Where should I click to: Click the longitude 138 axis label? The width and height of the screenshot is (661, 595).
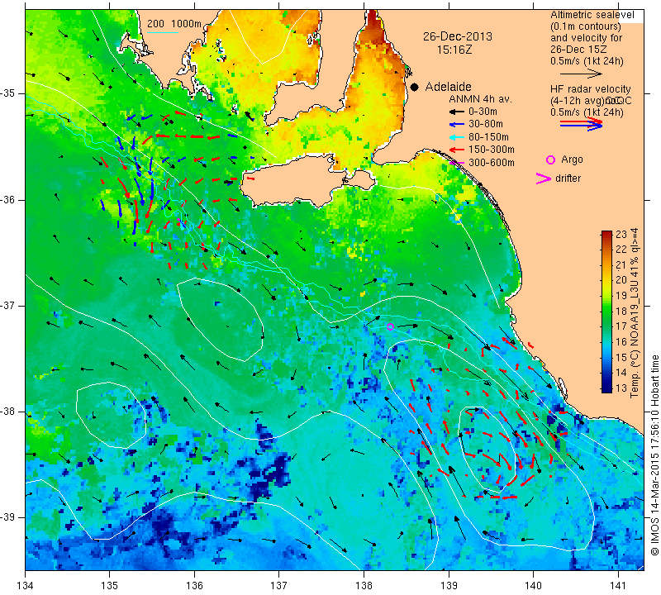coord(364,586)
